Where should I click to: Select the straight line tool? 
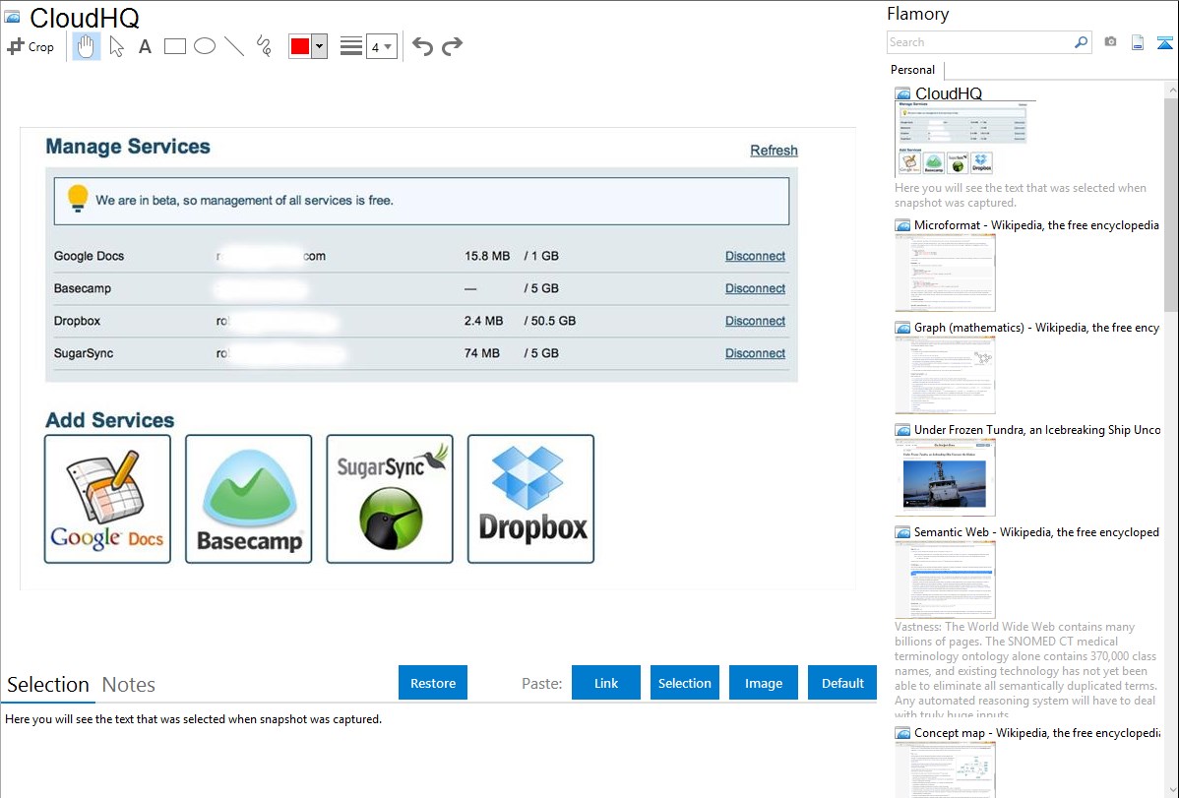[234, 46]
